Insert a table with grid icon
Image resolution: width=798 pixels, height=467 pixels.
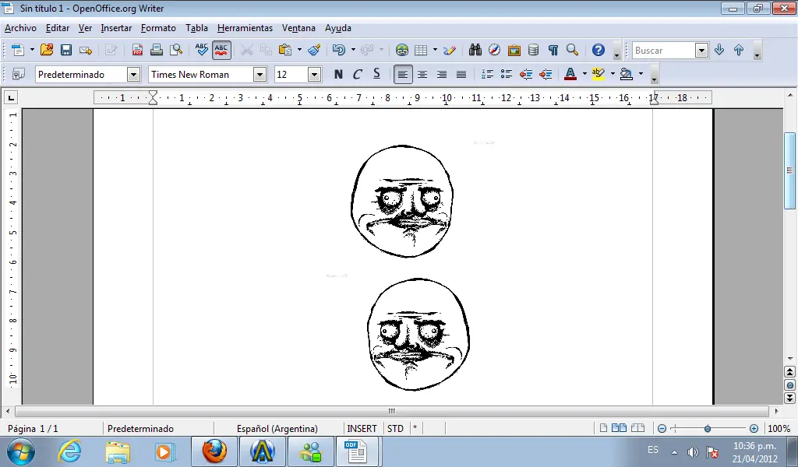pyautogui.click(x=421, y=50)
